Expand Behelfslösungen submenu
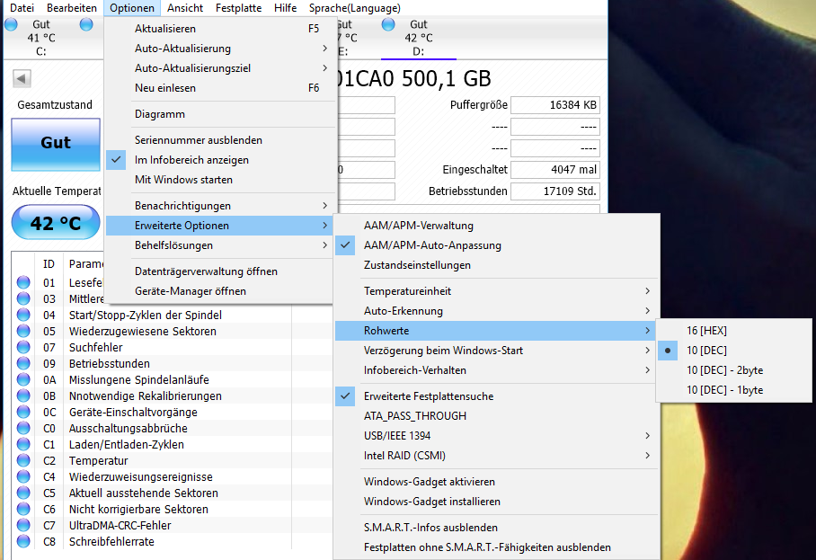The width and height of the screenshot is (816, 560). coord(219,245)
